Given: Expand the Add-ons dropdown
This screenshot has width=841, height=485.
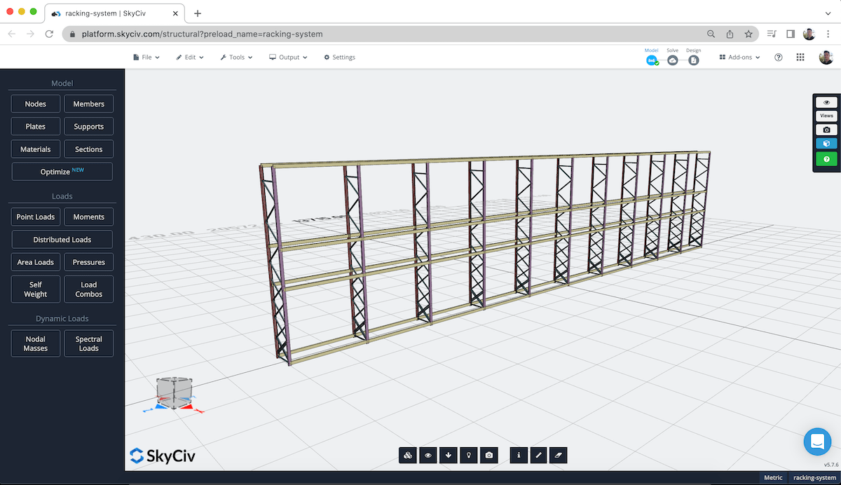Looking at the screenshot, I should 739,57.
